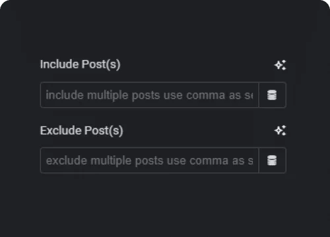
Task: Activate the dynamic content button for included posts
Action: pyautogui.click(x=273, y=95)
